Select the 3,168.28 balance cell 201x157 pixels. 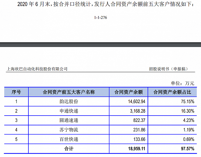pos(135,111)
